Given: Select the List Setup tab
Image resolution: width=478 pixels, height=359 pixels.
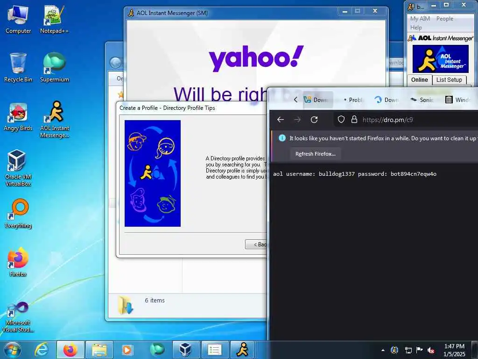Looking at the screenshot, I should pyautogui.click(x=449, y=80).
